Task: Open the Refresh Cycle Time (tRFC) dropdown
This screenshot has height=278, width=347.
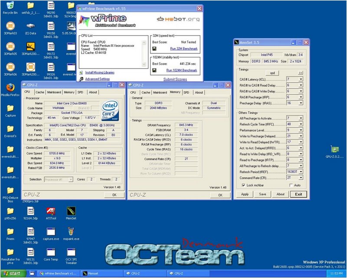Action: (x=301, y=124)
